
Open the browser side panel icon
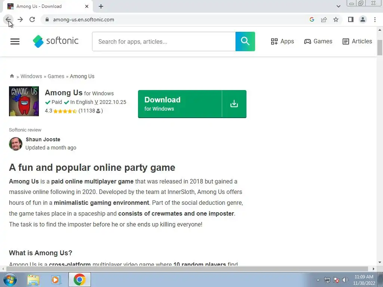(351, 19)
